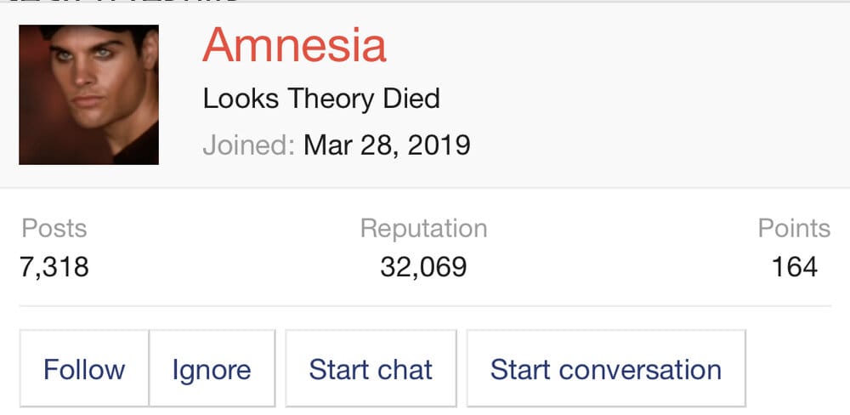This screenshot has width=850, height=415.
Task: Click the Follow button
Action: click(84, 369)
